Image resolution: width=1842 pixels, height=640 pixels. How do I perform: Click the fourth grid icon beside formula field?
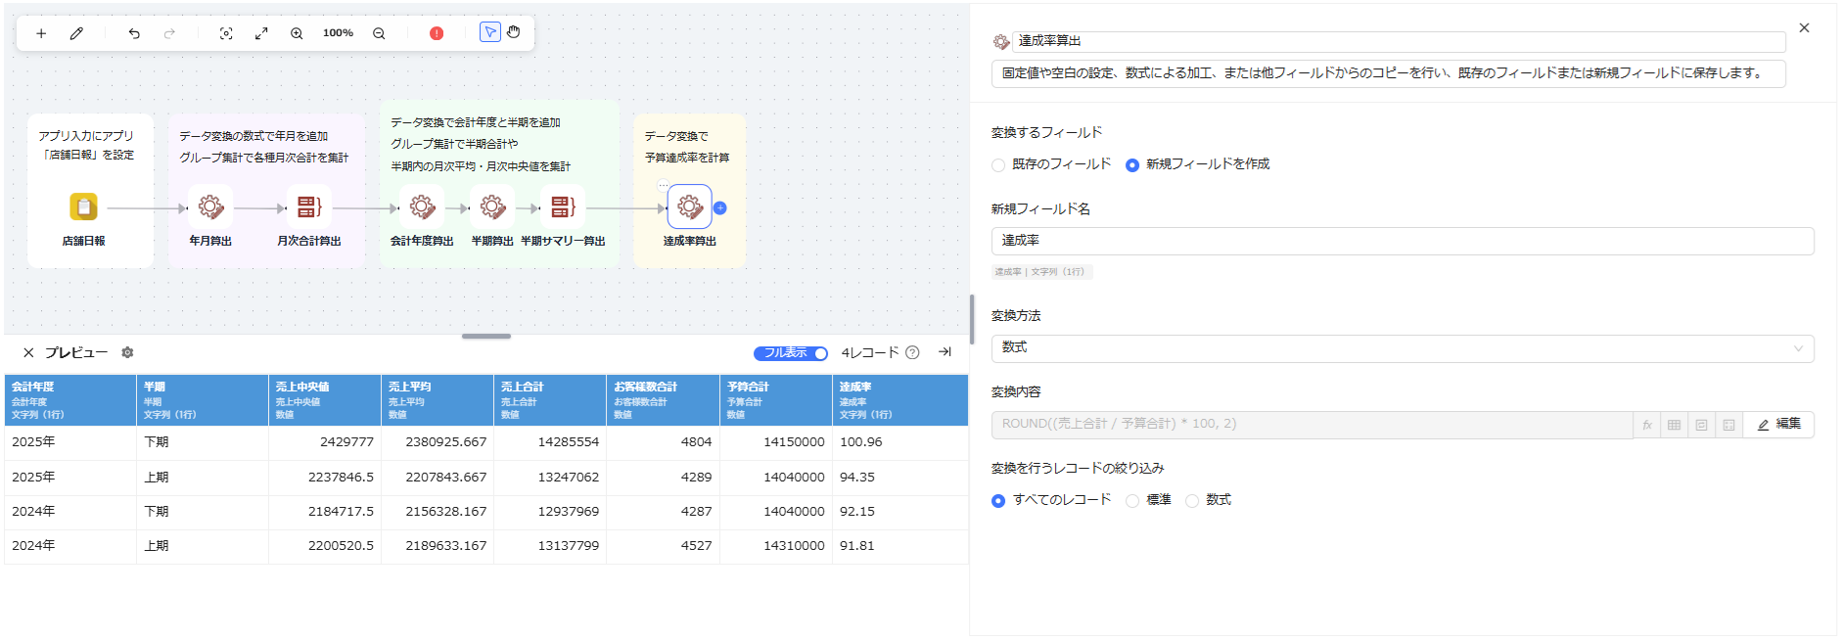pos(1728,425)
